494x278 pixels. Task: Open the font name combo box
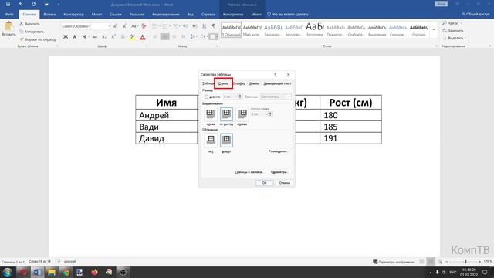76,26
